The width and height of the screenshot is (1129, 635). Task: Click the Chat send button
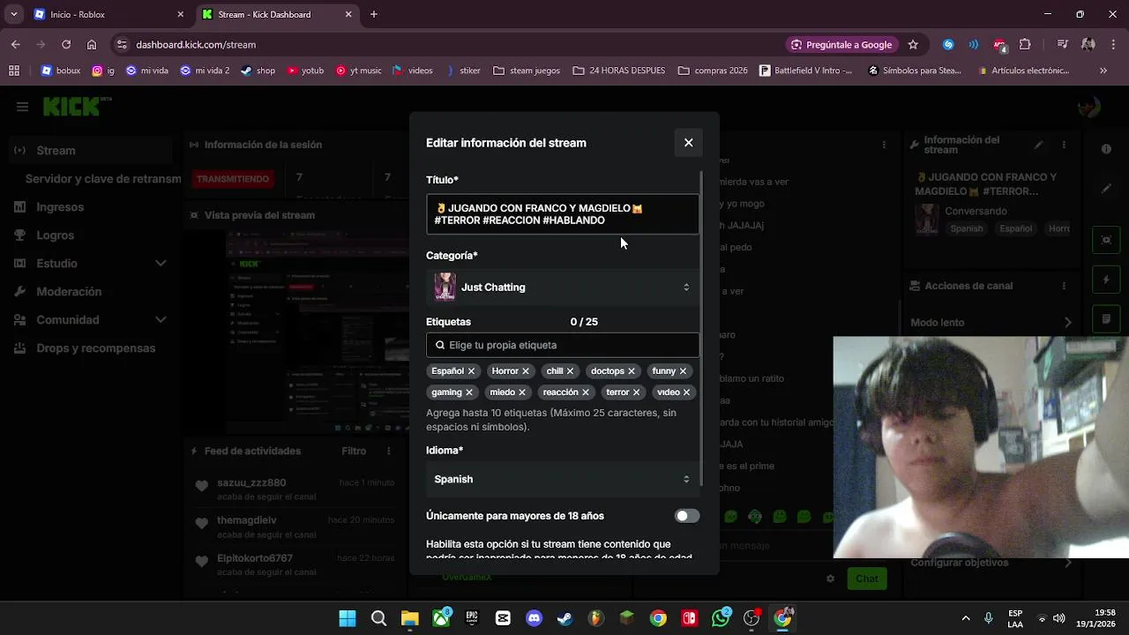point(866,579)
